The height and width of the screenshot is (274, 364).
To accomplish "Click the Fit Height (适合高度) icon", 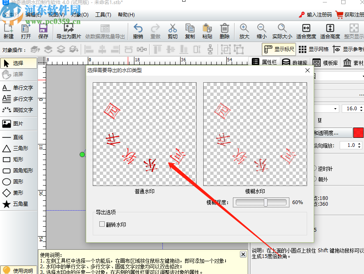I will tap(330, 31).
